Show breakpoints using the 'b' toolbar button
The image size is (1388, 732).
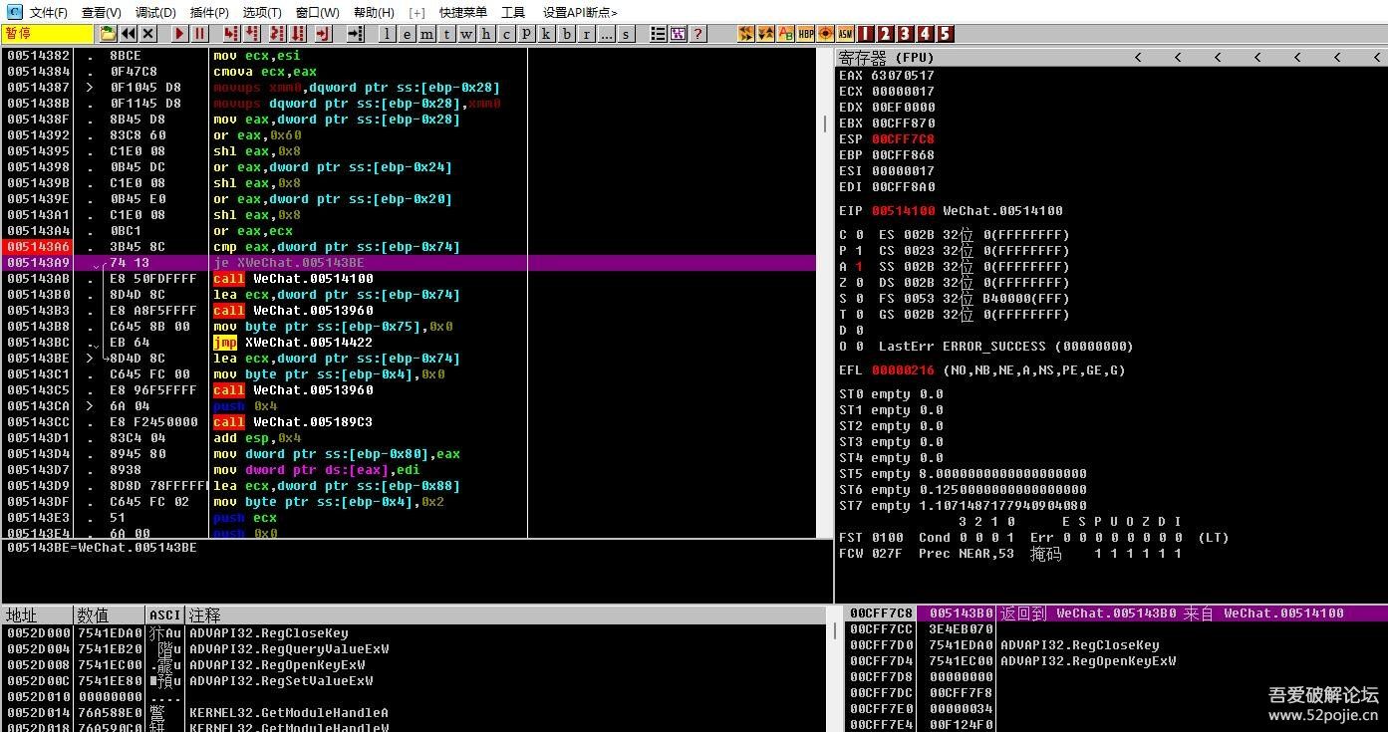(567, 34)
